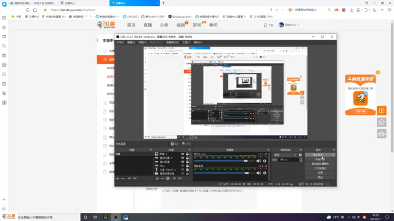Remove selected source with minus icon

163,179
